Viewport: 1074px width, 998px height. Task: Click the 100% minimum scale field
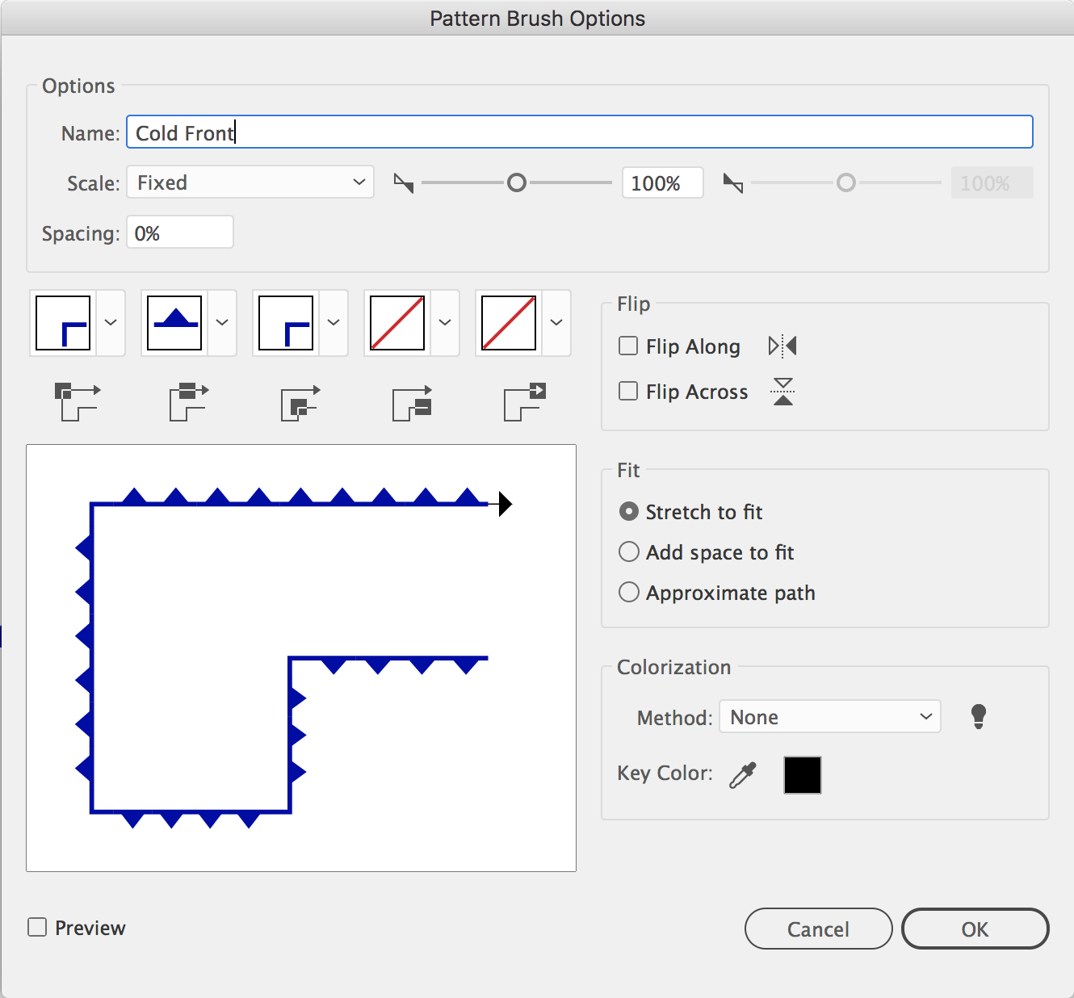pos(662,183)
